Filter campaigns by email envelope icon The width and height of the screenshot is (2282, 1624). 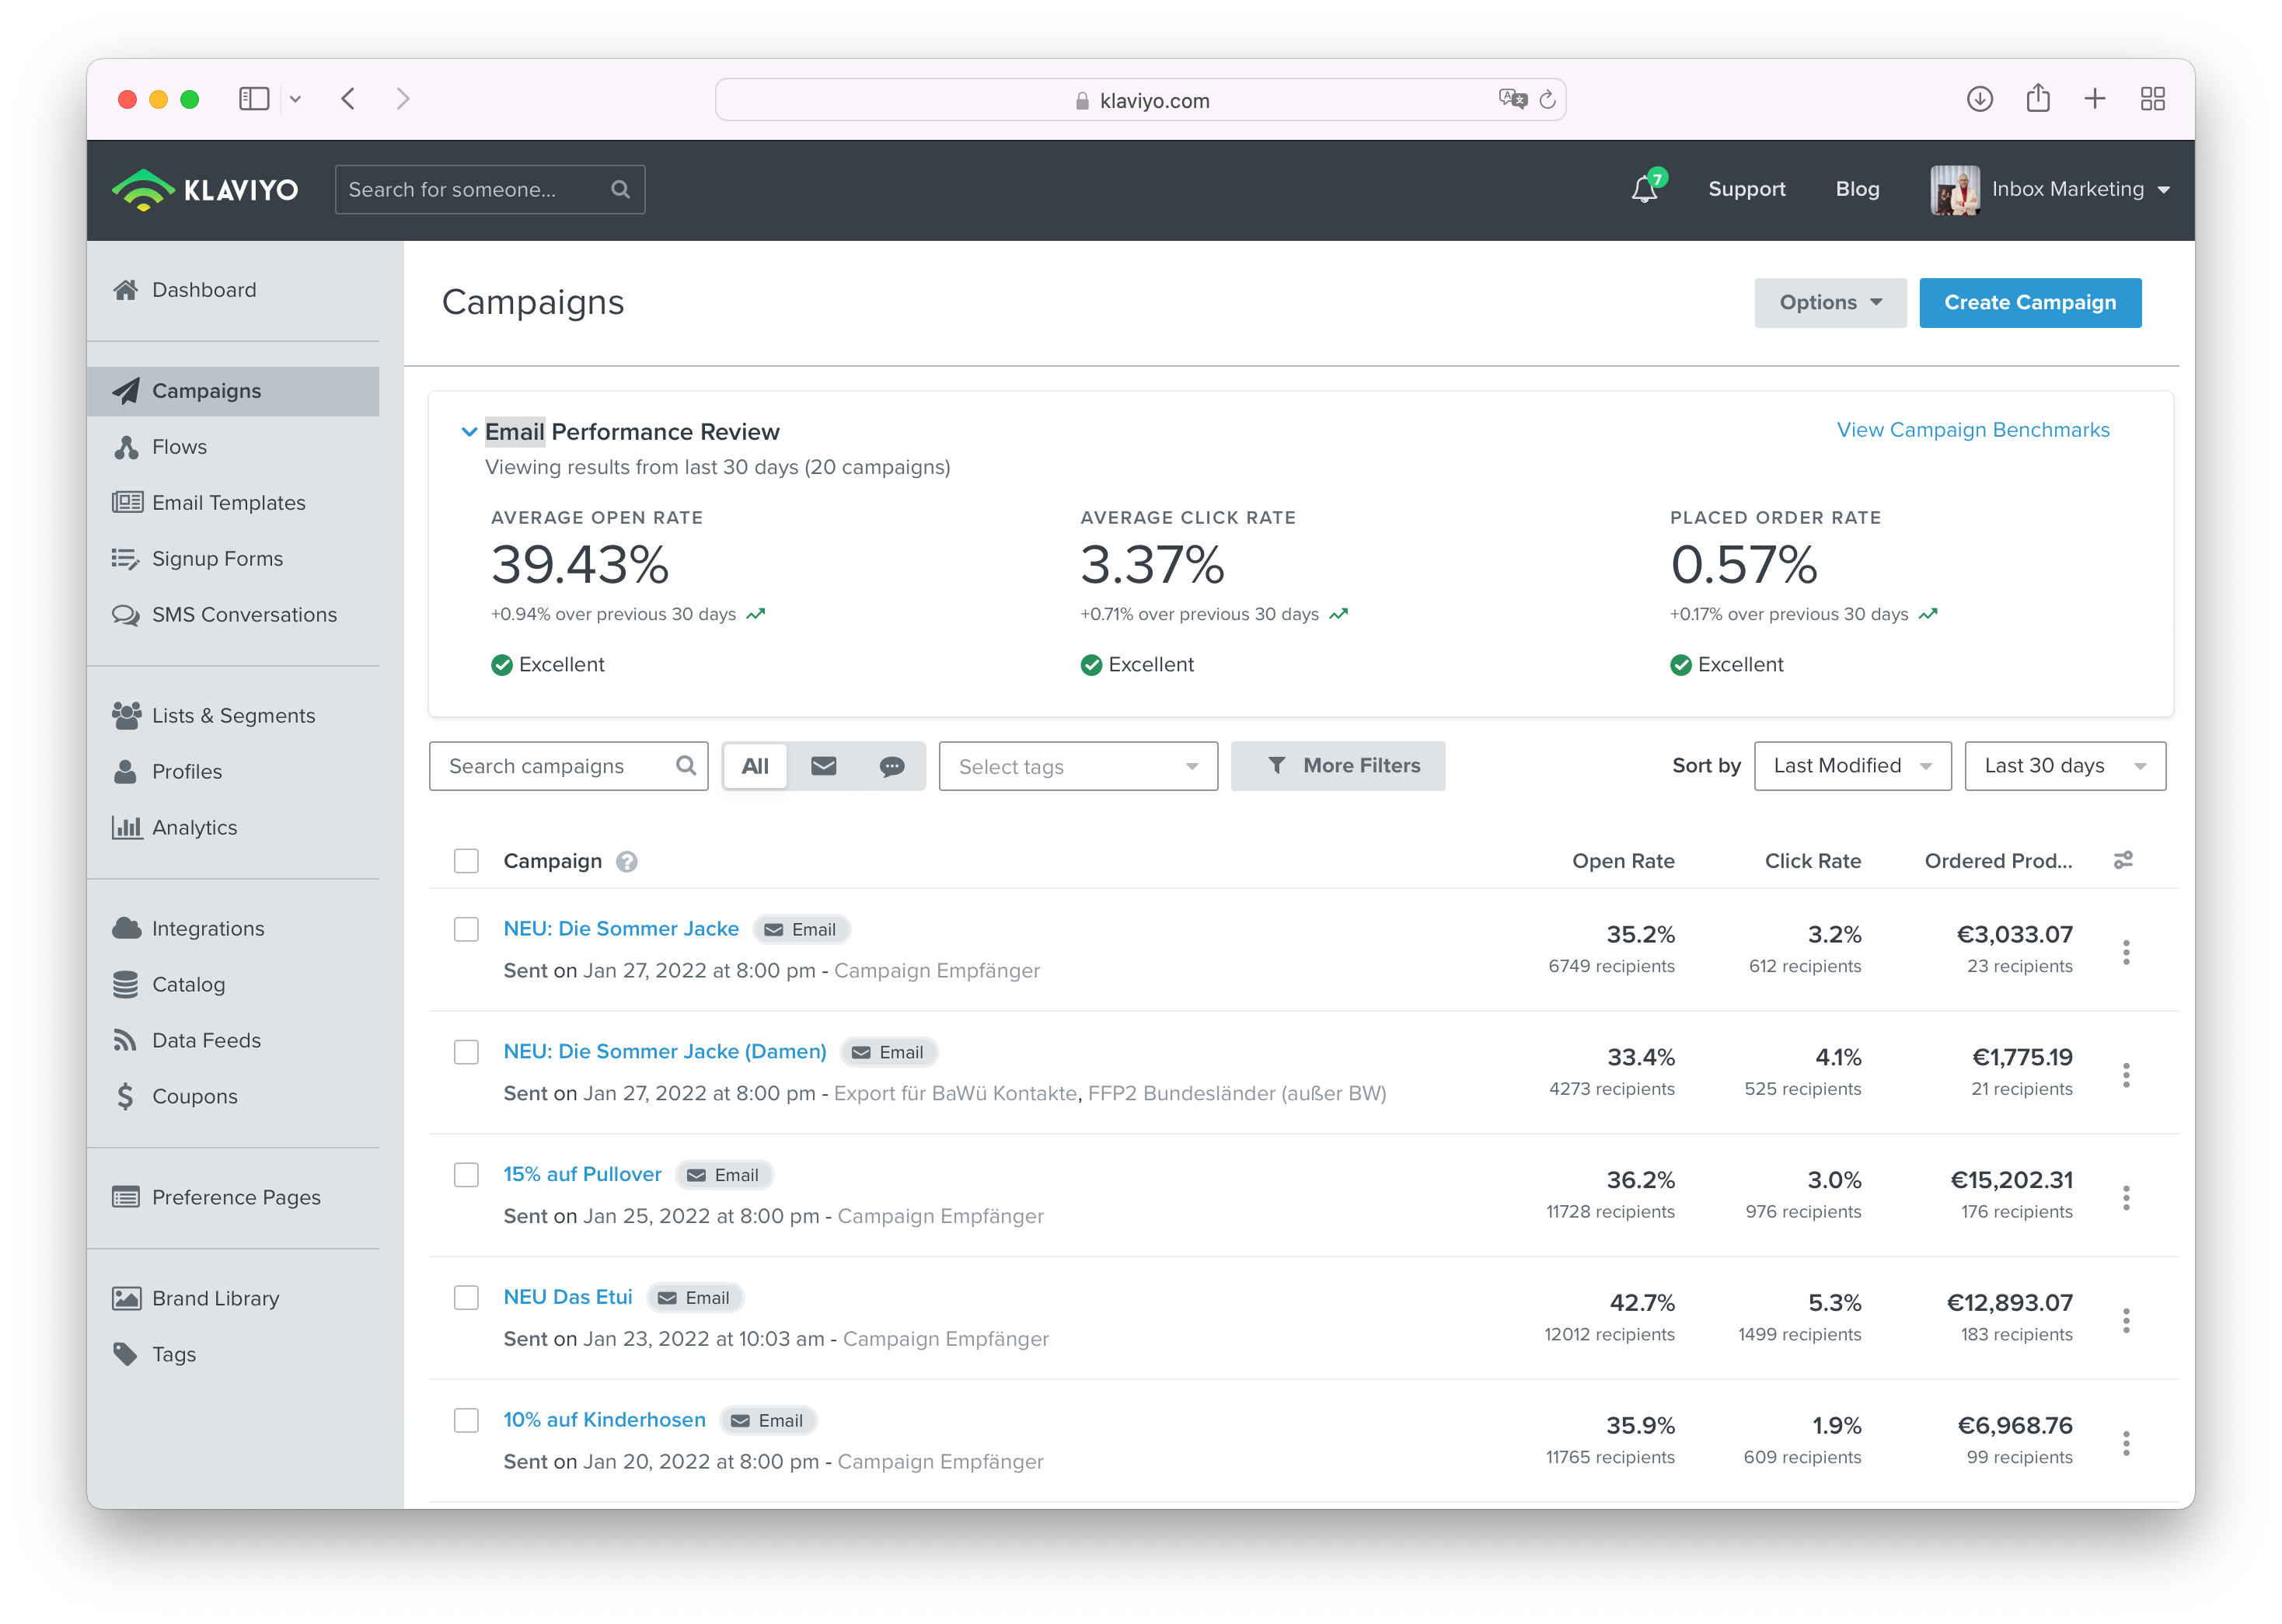tap(823, 766)
